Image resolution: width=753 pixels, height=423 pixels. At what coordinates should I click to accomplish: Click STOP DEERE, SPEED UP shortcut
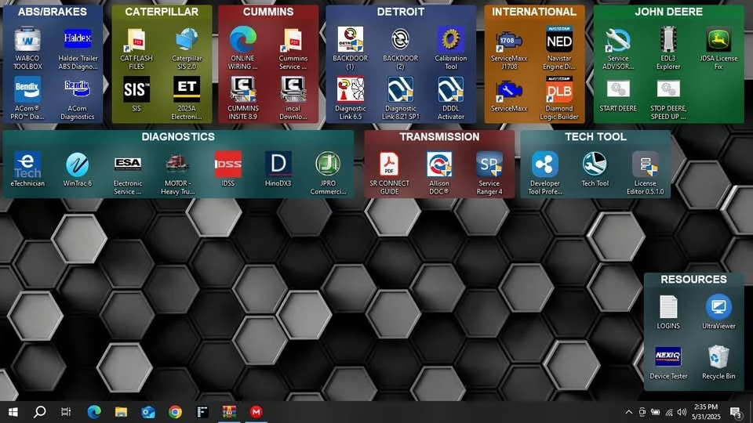click(x=668, y=99)
